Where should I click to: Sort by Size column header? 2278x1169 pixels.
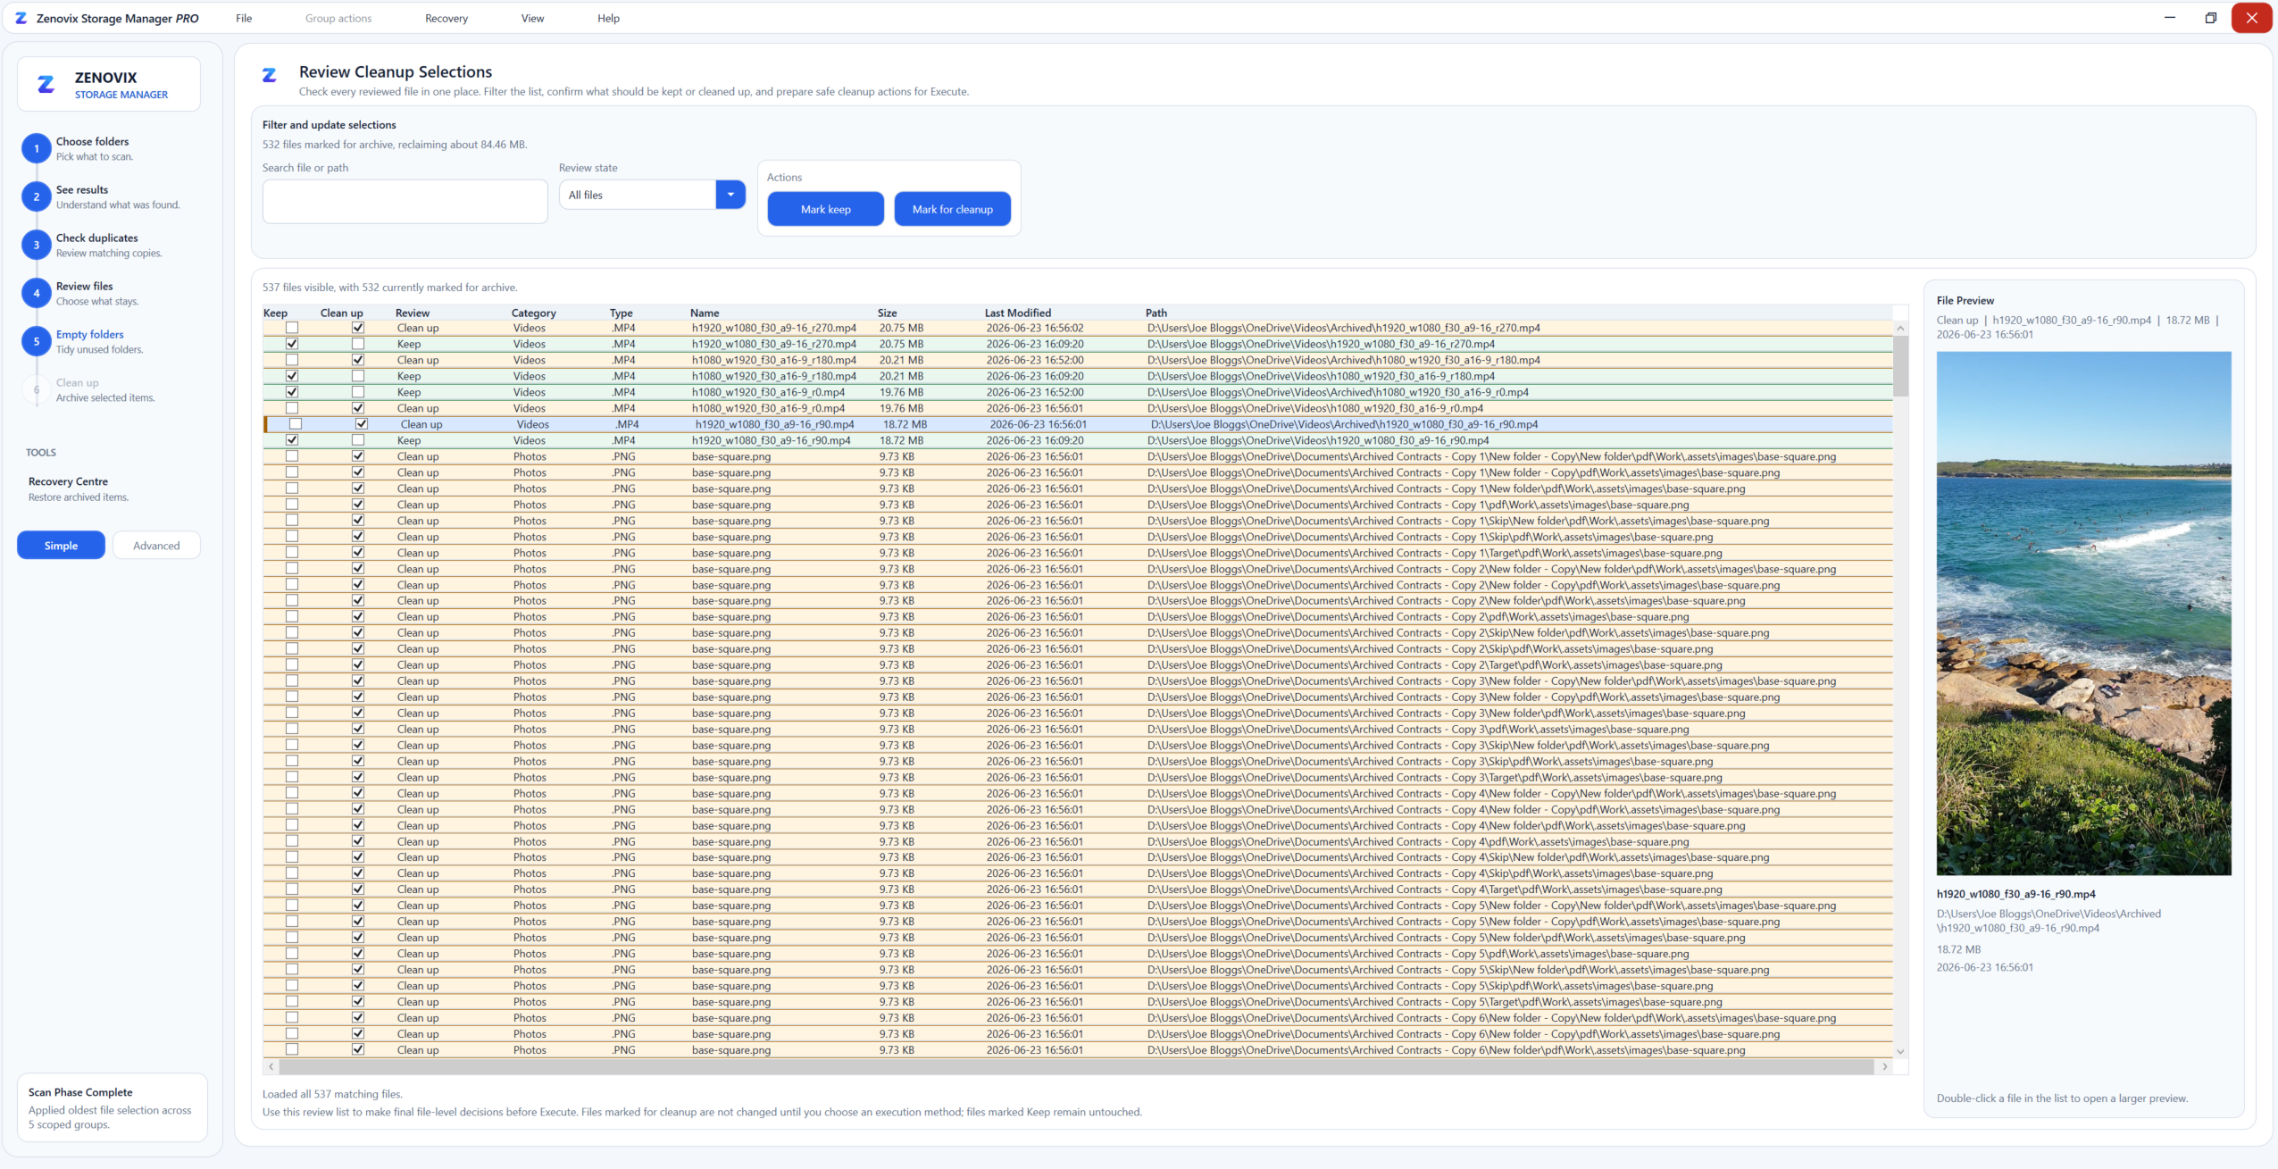887,313
